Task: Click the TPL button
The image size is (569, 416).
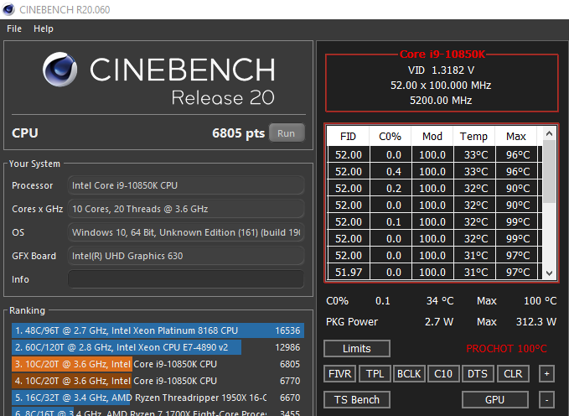Action: point(374,374)
